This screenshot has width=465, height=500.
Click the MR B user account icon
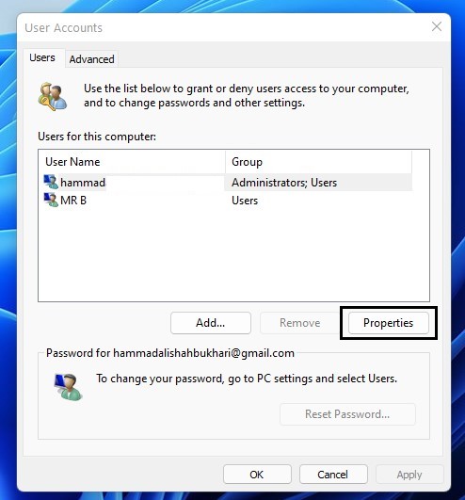point(51,200)
